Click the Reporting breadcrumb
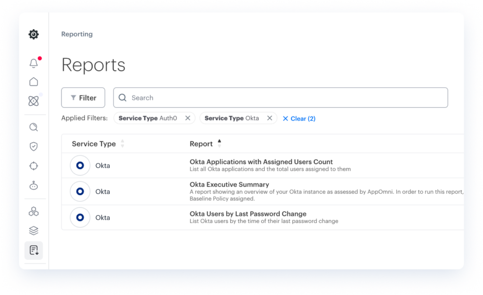This screenshot has width=483, height=295. coord(77,34)
